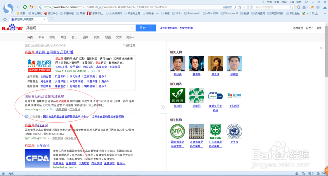This screenshot has width=328, height=176.
Task: Click the 卫生部 emblem icon
Action: (234, 131)
